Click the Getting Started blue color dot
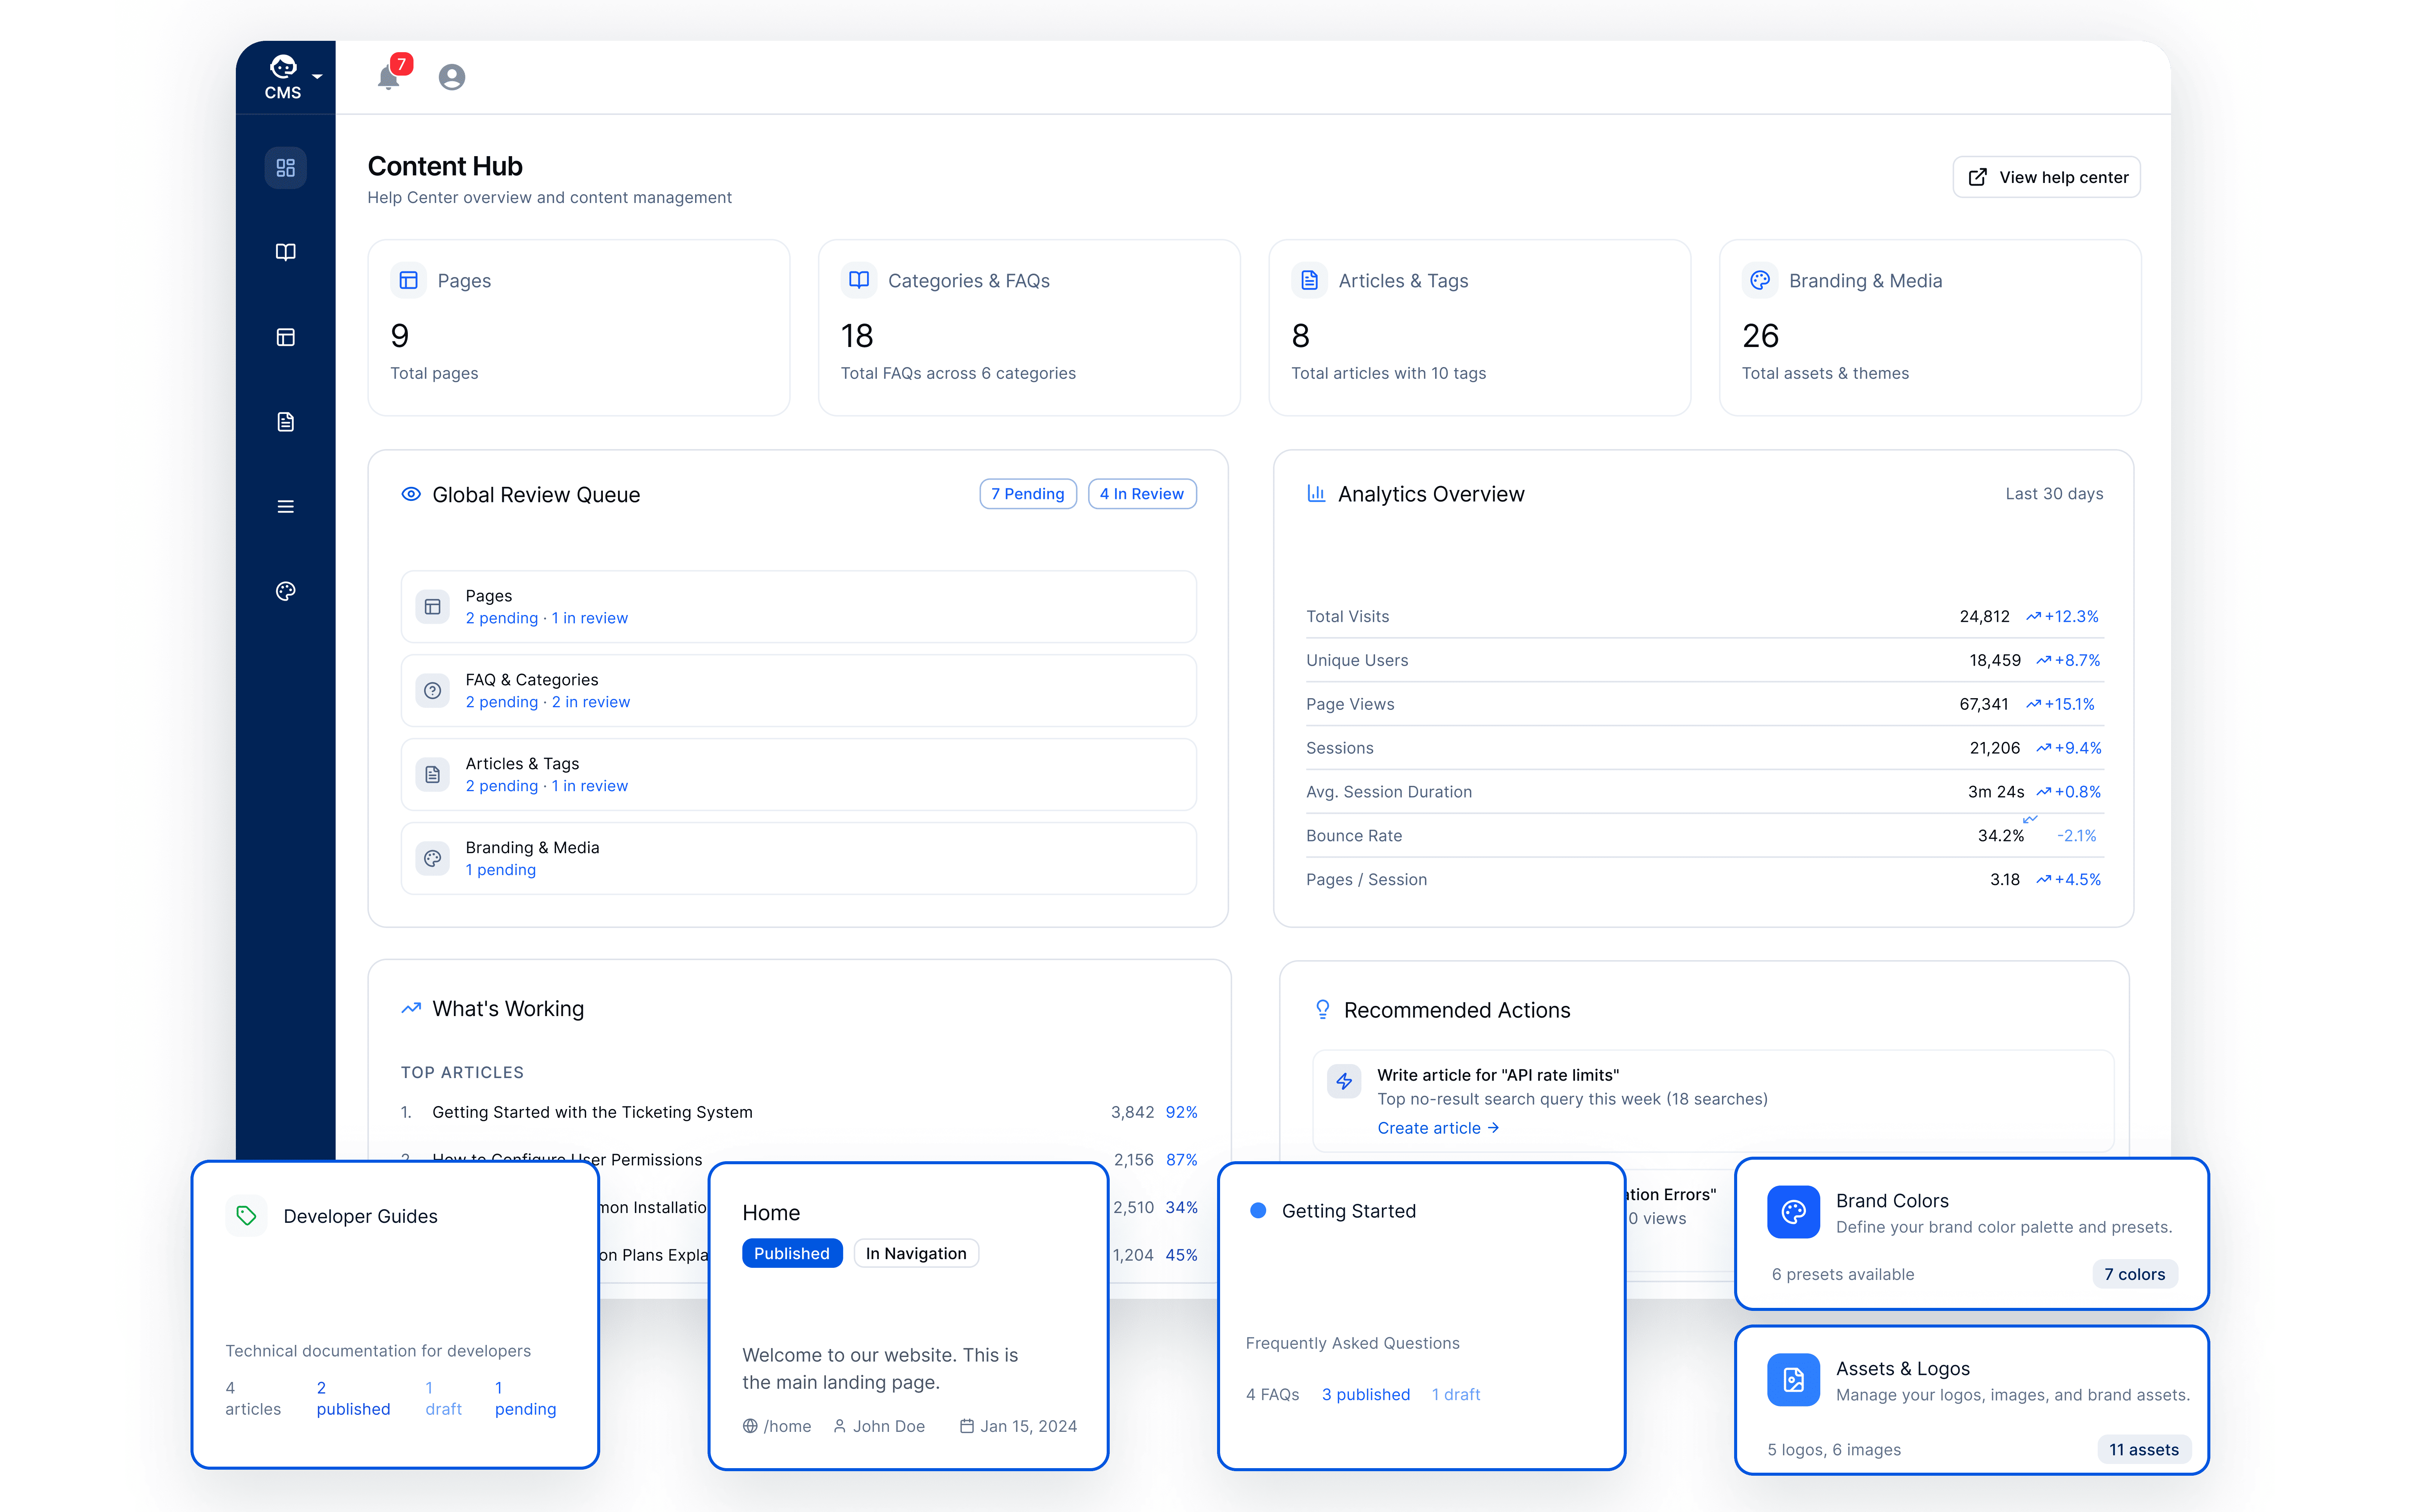 click(x=1259, y=1211)
